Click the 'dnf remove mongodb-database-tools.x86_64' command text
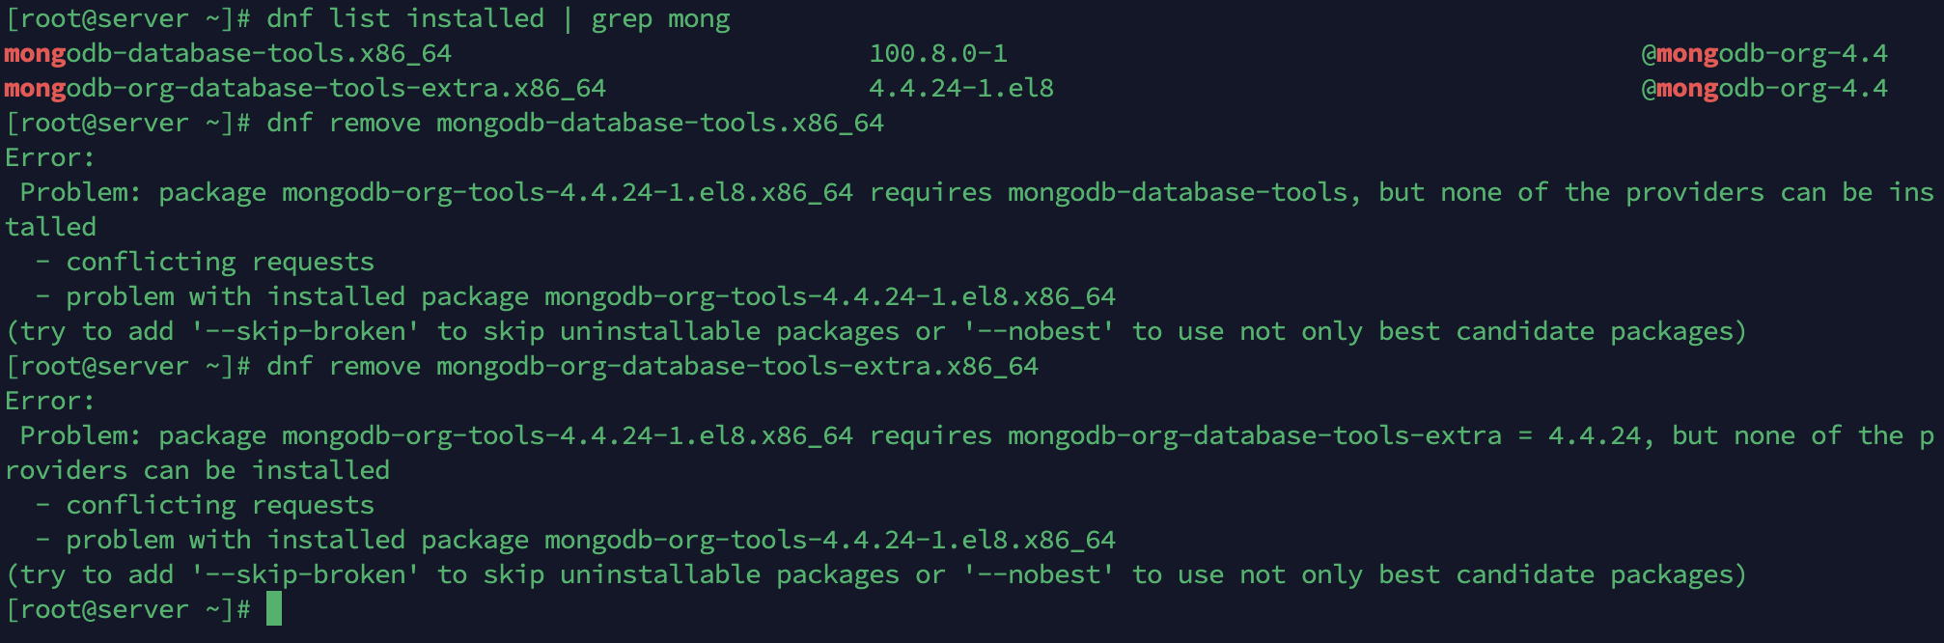Image resolution: width=1944 pixels, height=643 pixels. click(575, 123)
